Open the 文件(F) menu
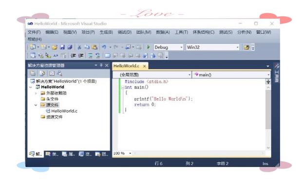Image resolution: width=304 pixels, height=185 pixels. click(34, 32)
